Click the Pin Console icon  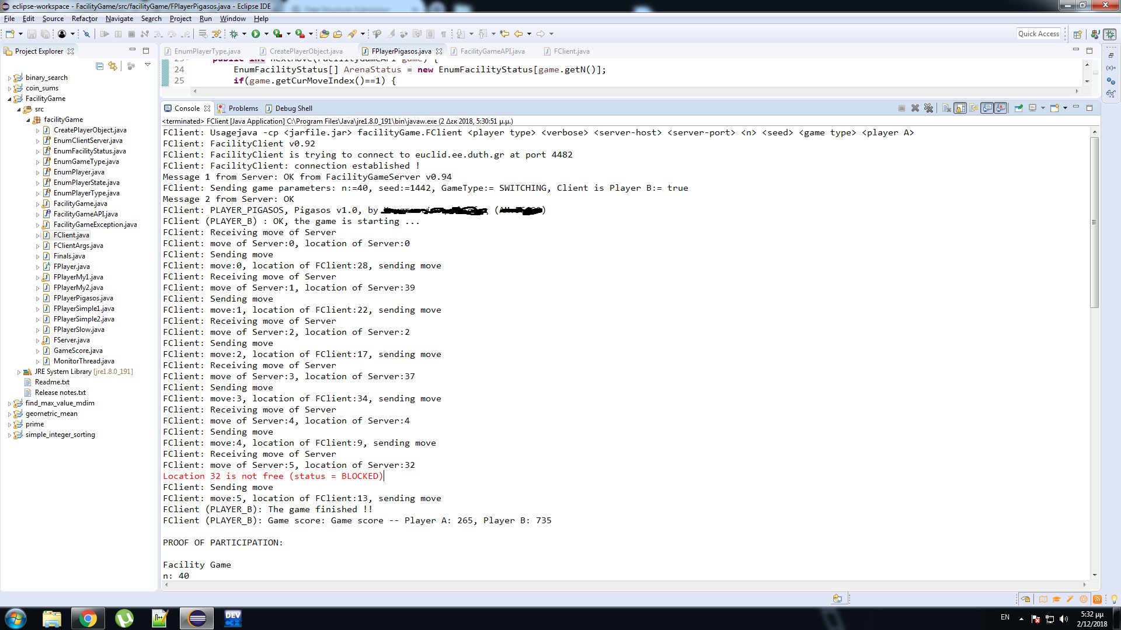[1019, 108]
